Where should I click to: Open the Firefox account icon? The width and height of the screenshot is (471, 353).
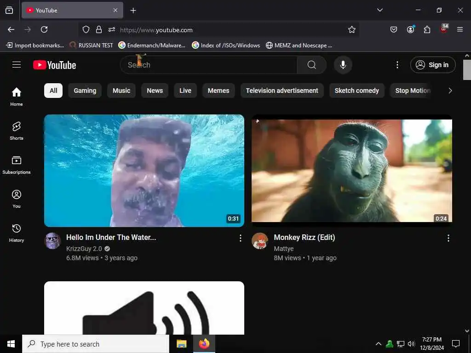(x=411, y=29)
